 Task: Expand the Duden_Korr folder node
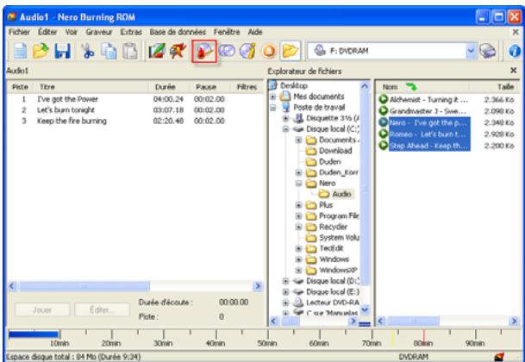click(298, 172)
